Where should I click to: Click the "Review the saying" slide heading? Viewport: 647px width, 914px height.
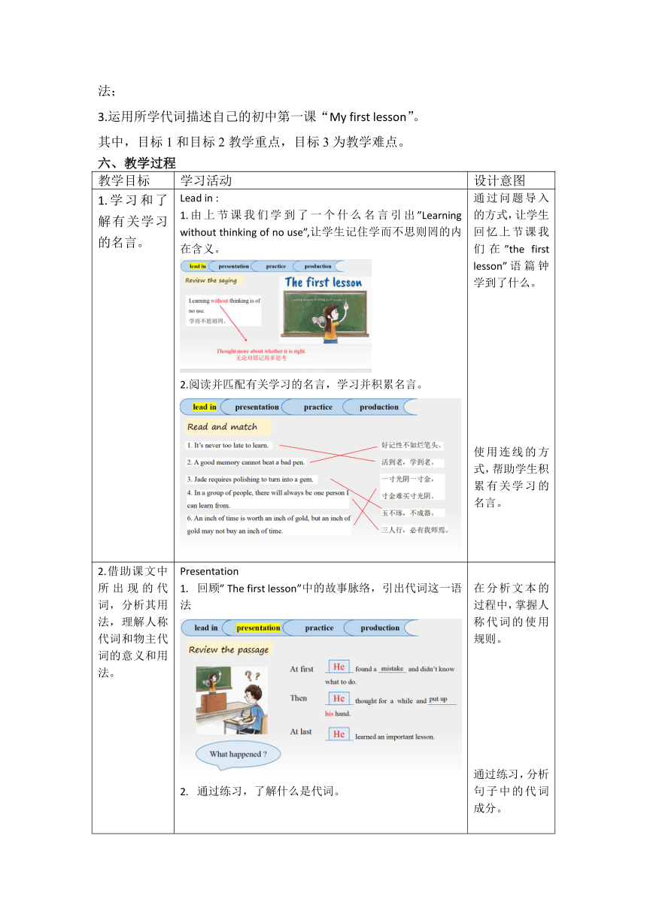tap(211, 280)
